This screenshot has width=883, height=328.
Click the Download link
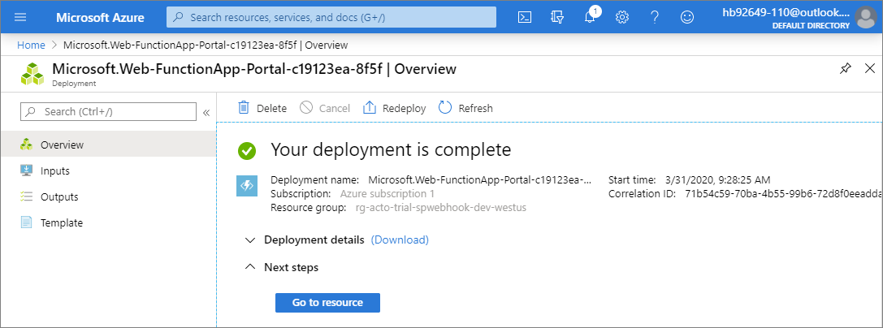click(400, 240)
